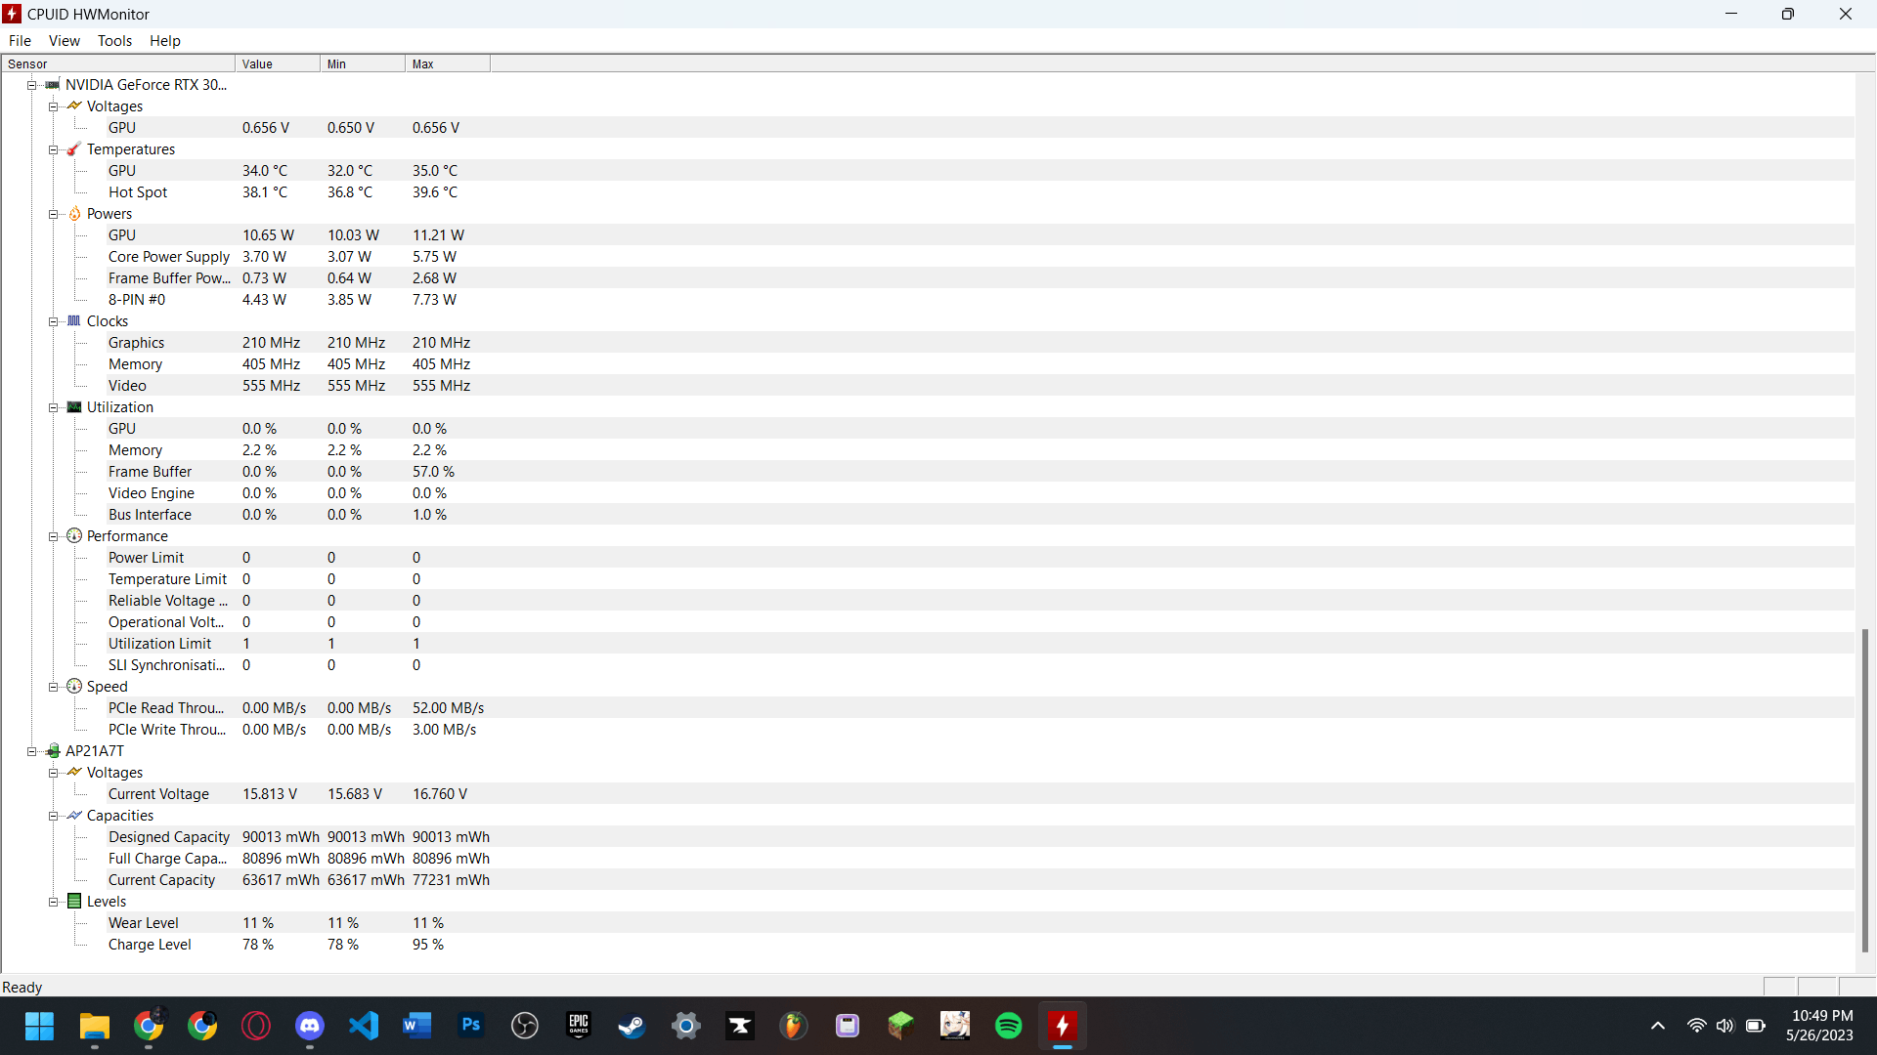Screen dimensions: 1877x1055
Task: Click the AP21A7T battery device icon
Action: [x=53, y=751]
